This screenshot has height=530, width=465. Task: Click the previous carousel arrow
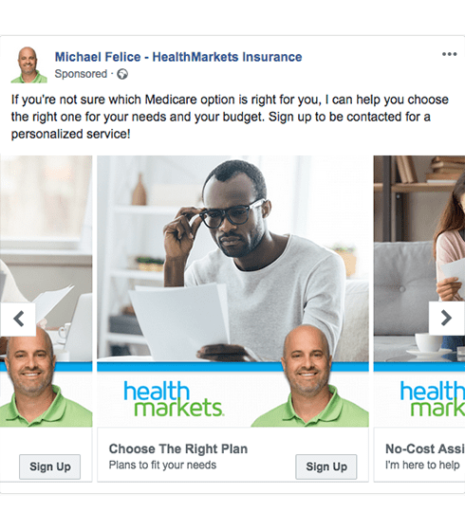click(x=18, y=319)
